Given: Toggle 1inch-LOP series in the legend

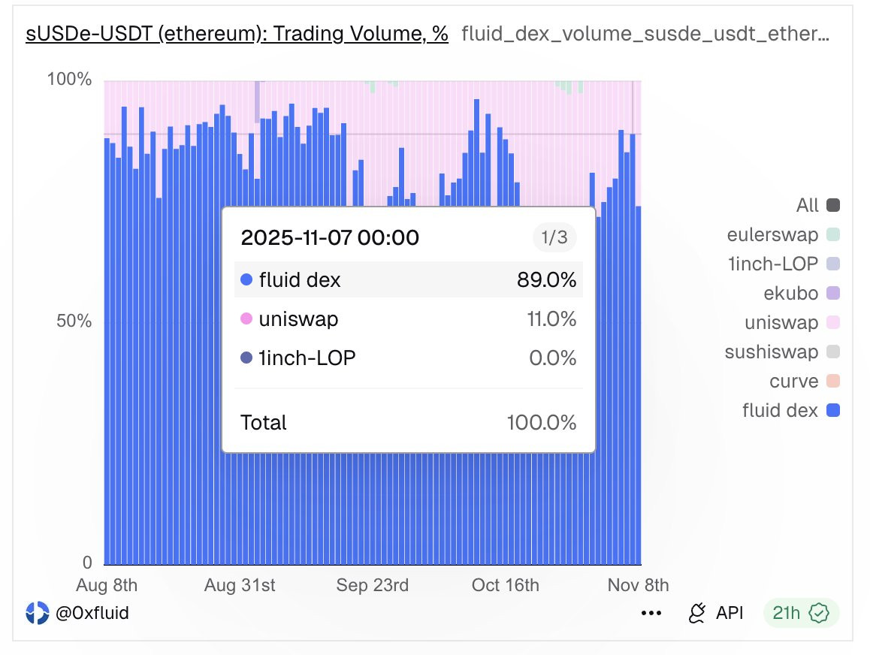Looking at the screenshot, I should (784, 264).
